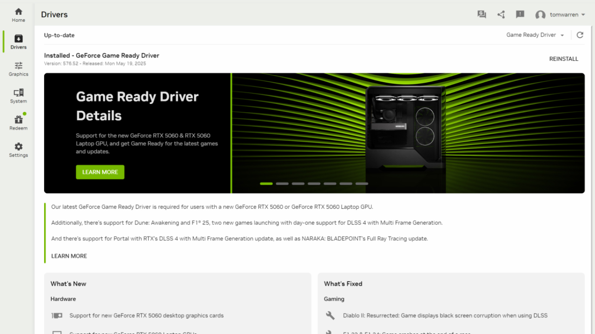Jump to the third banner slide indicator
Viewport: 595px width, 334px height.
click(298, 184)
